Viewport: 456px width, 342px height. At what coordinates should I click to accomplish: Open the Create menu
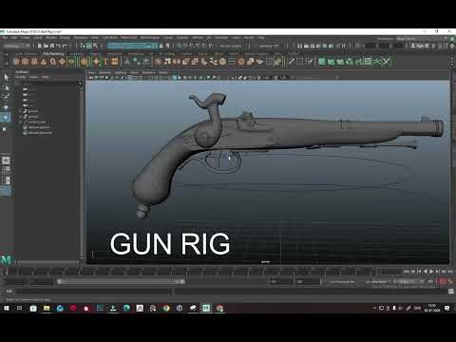point(25,38)
